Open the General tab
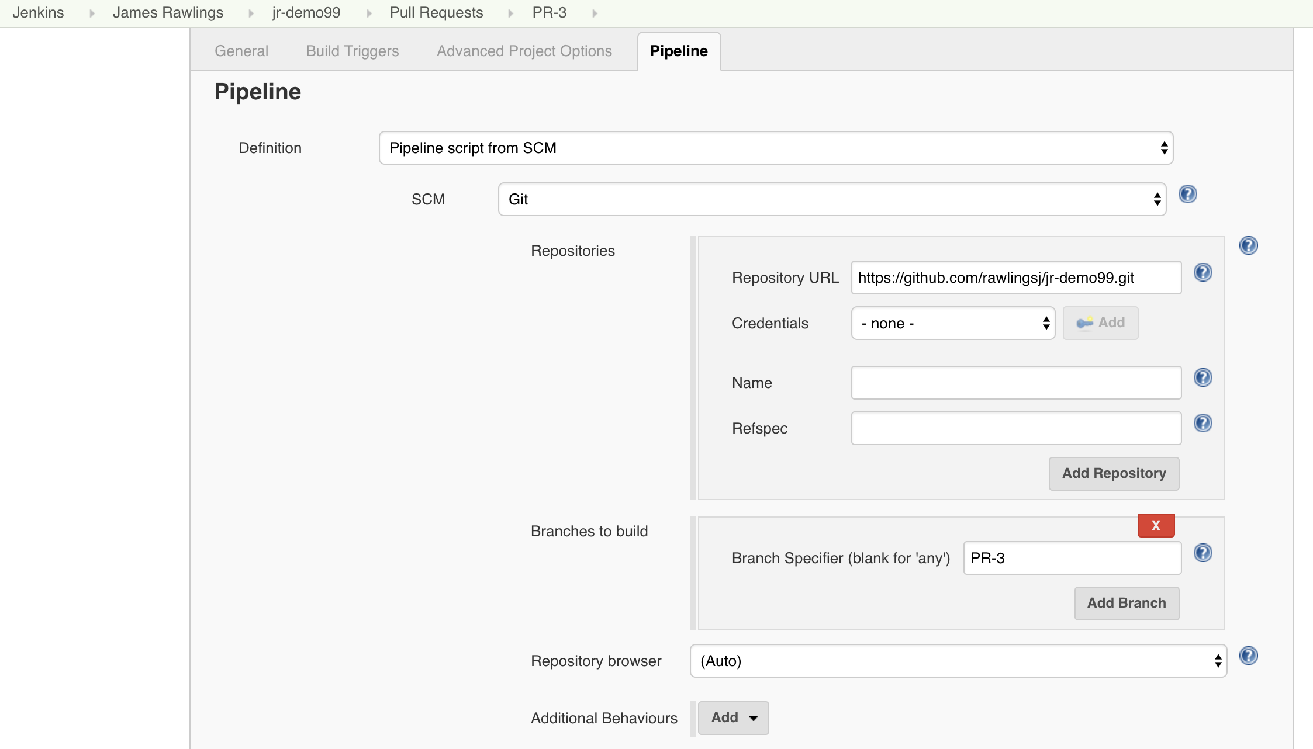This screenshot has height=749, width=1313. click(x=241, y=51)
